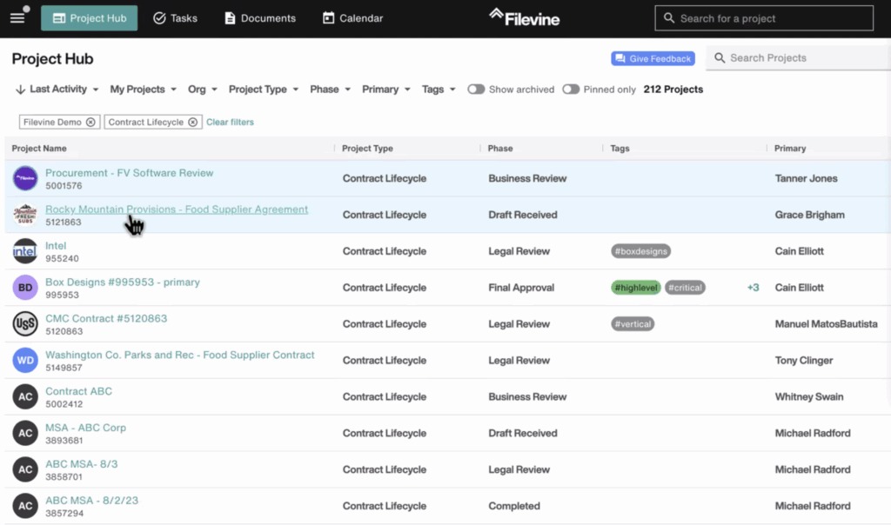891x525 pixels.
Task: Click the Intel project logo icon
Action: pyautogui.click(x=25, y=251)
